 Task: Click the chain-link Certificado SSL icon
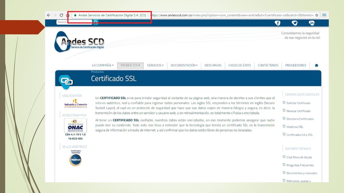[x=67, y=82]
